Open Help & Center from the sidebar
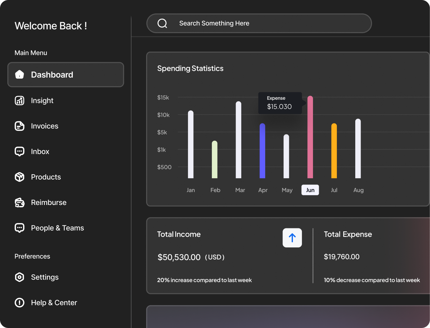 click(54, 303)
